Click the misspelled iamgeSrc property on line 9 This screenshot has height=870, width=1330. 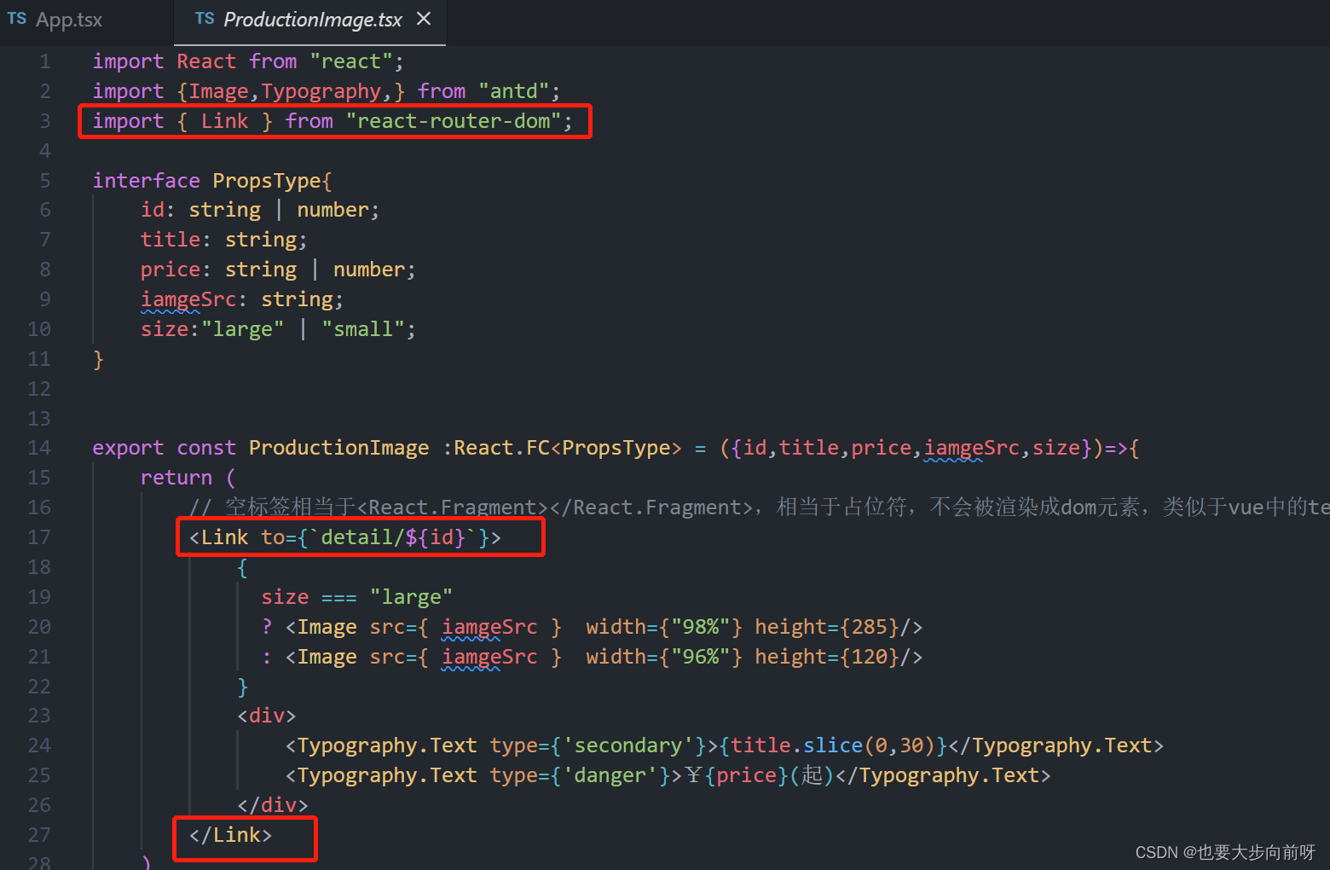tap(188, 299)
